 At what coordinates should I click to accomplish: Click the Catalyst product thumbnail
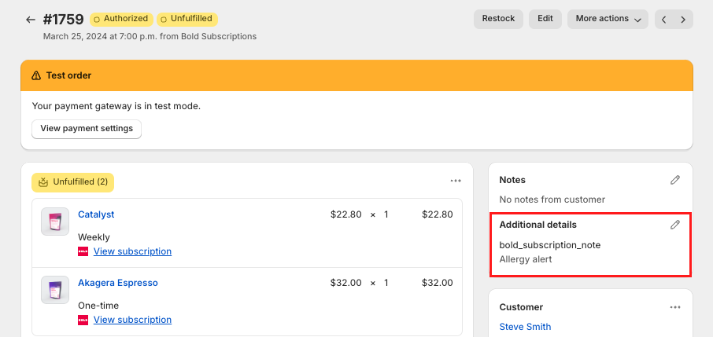tap(55, 222)
